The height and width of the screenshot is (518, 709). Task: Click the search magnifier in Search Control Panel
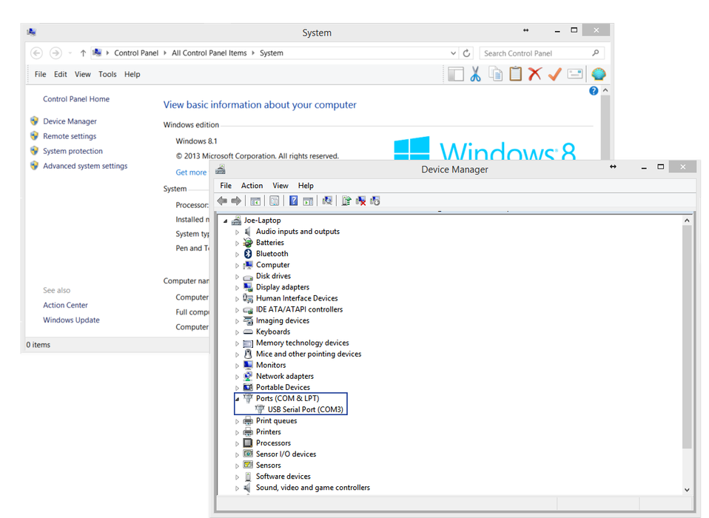pyautogui.click(x=596, y=53)
